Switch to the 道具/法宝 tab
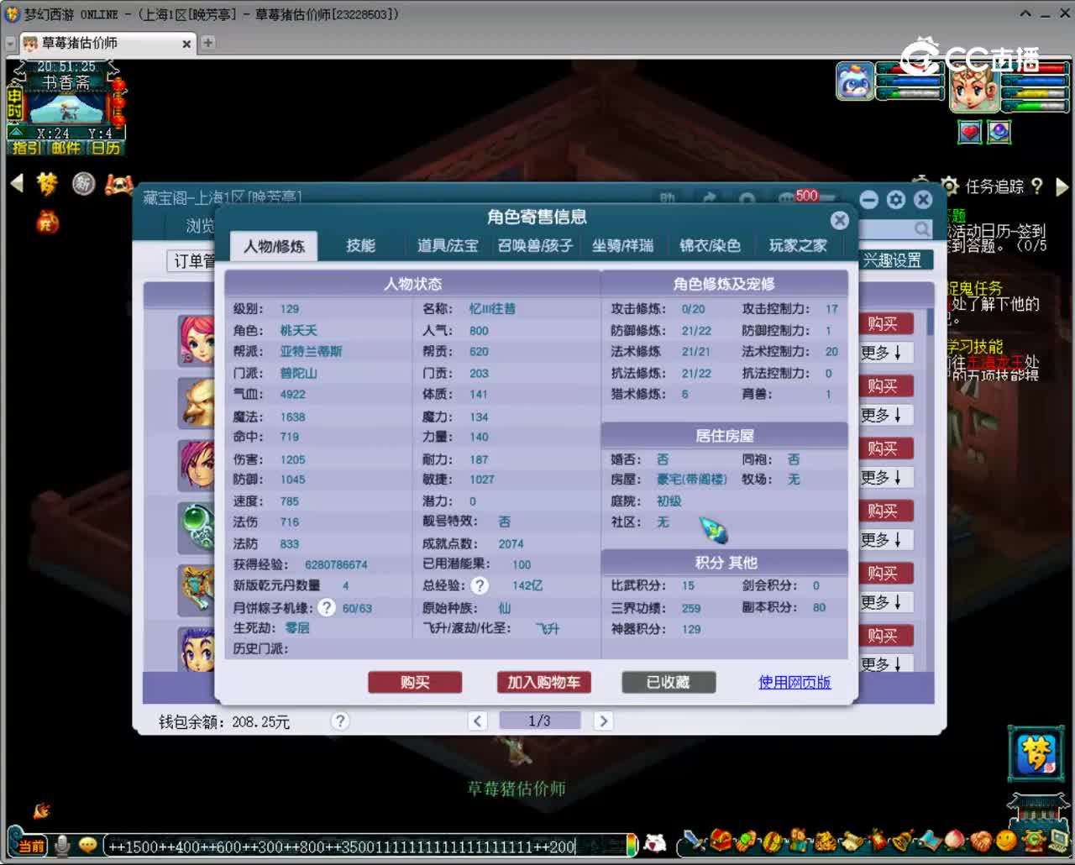1075x865 pixels. (448, 245)
